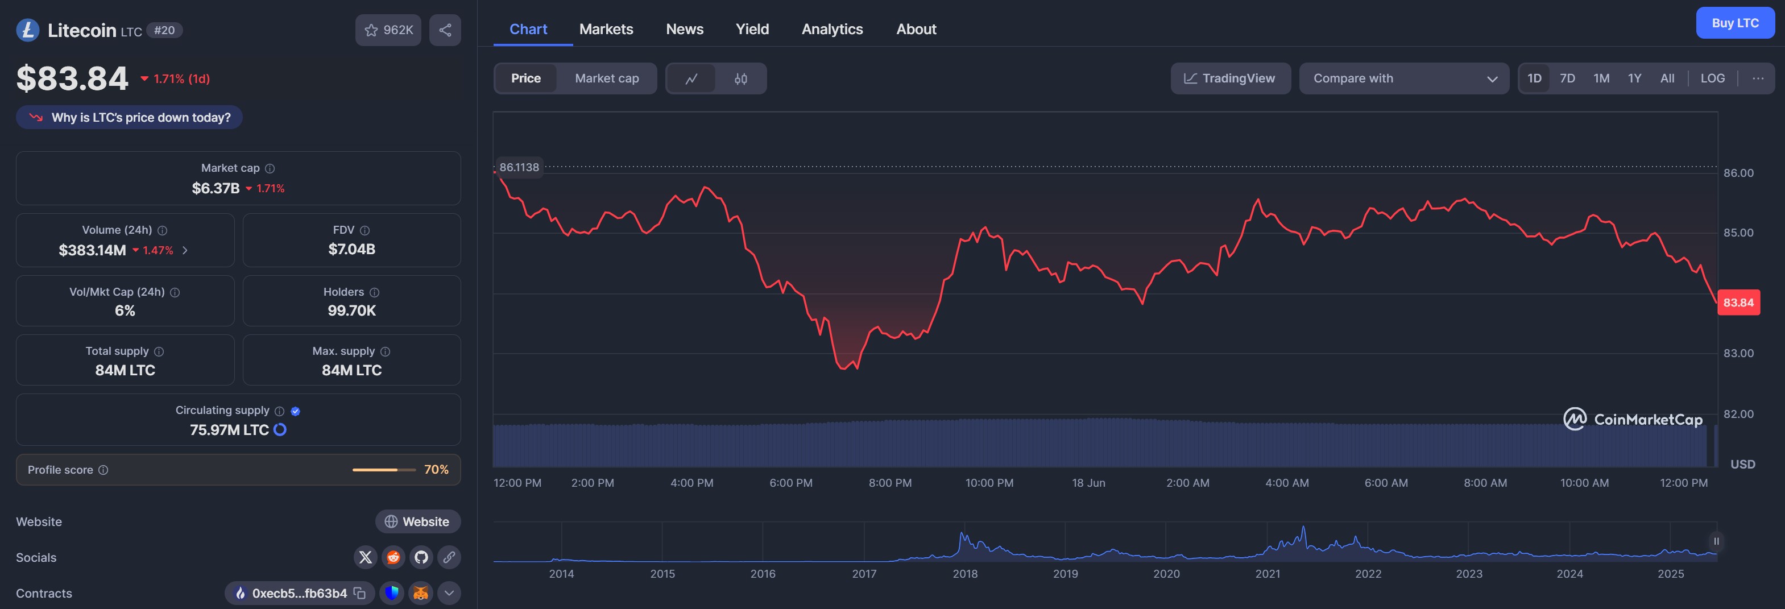Click the $7.04B FDV value
This screenshot has width=1785, height=609.
[x=352, y=250]
